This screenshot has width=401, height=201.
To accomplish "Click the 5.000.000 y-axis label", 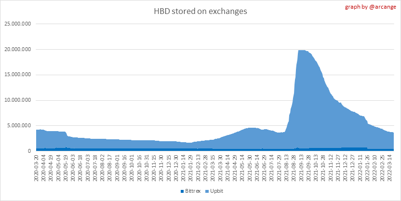I will 19,125.
